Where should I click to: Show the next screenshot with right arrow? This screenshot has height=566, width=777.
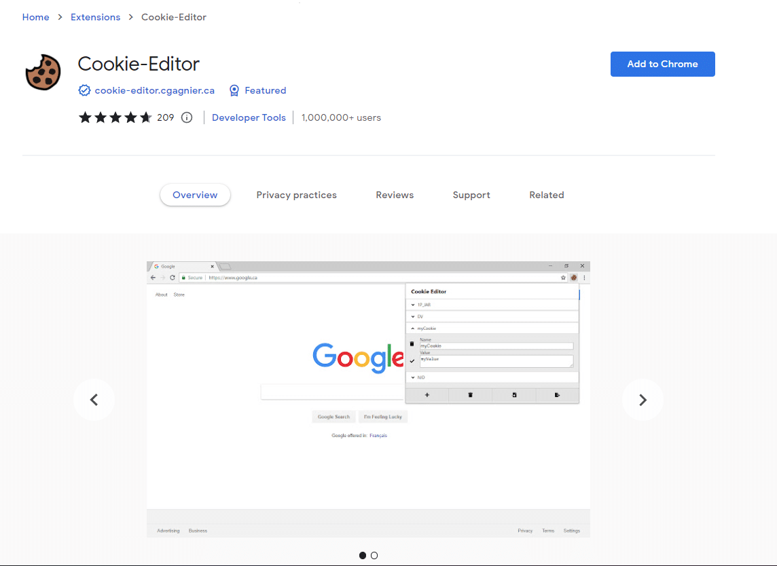pyautogui.click(x=643, y=400)
